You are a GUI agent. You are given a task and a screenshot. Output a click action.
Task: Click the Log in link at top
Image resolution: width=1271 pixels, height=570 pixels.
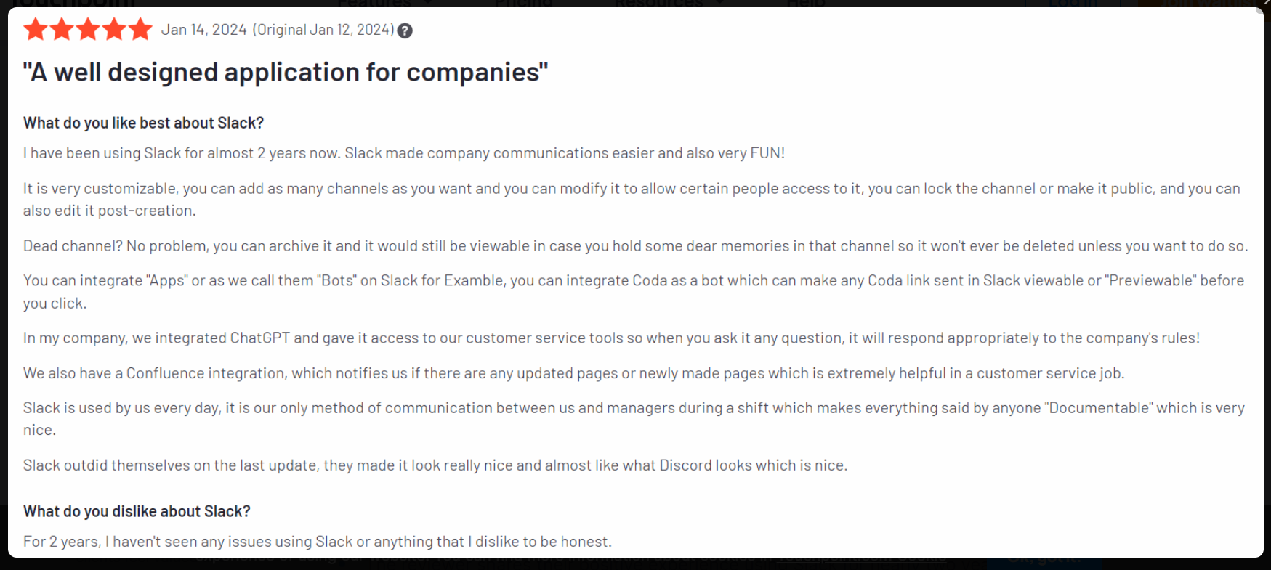click(x=1073, y=3)
